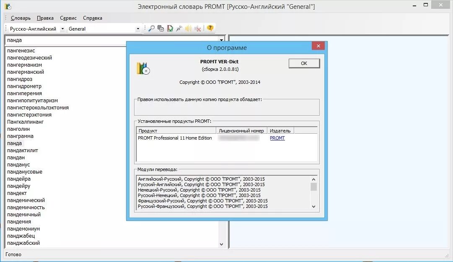This screenshot has height=262, width=453.
Task: Click the magnifier search icon in the toolbar
Action: tap(151, 29)
